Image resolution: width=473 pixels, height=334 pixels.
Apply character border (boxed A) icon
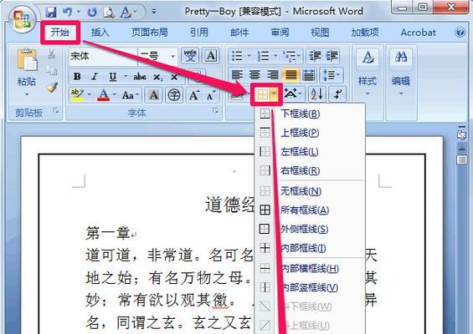211,56
